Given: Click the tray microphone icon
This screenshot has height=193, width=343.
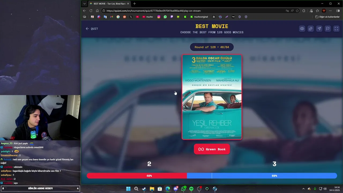Looking at the screenshot, I should tap(315, 189).
